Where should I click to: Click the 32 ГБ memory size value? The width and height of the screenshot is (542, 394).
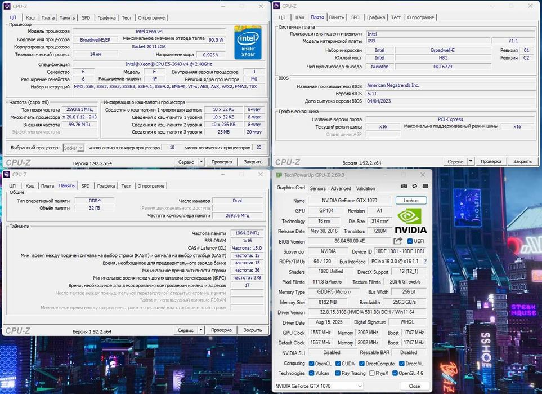[x=95, y=208]
